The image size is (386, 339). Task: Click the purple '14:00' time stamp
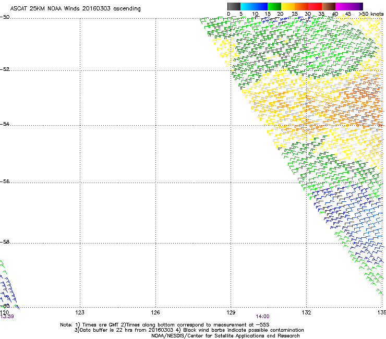tap(262, 317)
